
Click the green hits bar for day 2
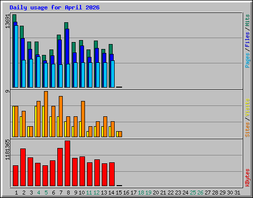22,32
